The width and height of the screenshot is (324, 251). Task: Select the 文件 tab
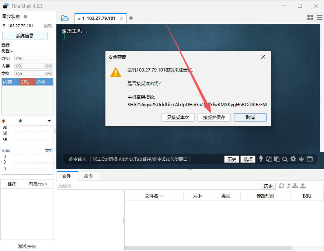(67, 176)
